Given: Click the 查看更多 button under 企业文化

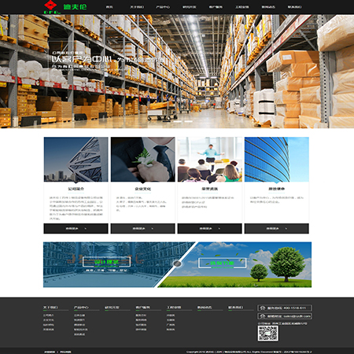Looking at the screenshot, I should point(143,228).
